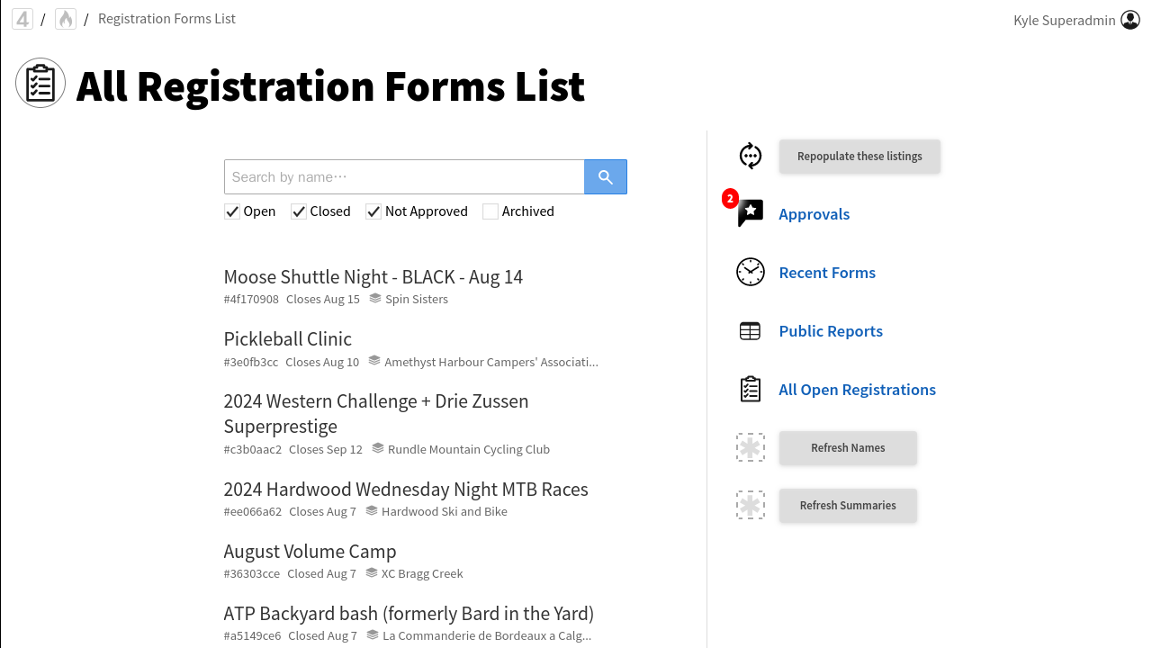Click the Public Reports table icon

(751, 331)
